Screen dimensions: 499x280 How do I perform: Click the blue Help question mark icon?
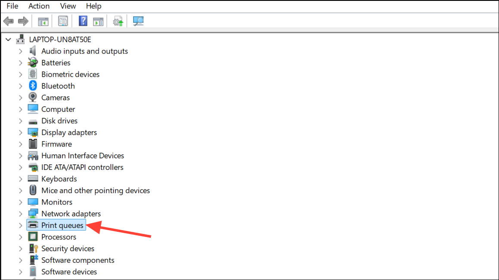click(x=83, y=22)
